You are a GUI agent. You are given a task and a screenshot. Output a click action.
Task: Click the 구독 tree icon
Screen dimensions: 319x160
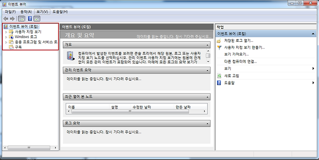(11, 47)
